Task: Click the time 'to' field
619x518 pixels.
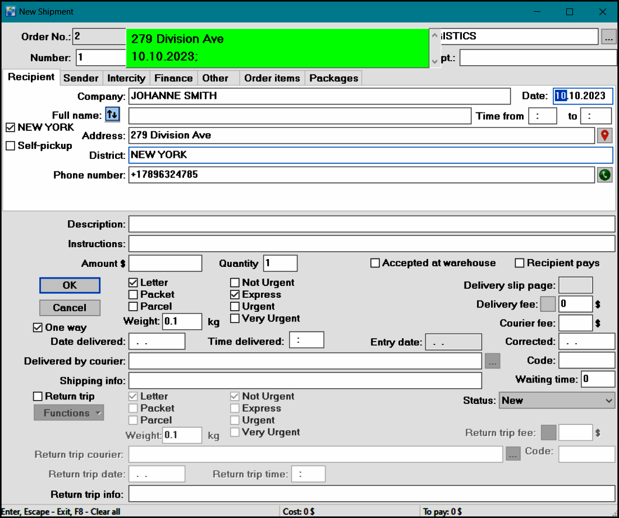Action: coord(595,116)
